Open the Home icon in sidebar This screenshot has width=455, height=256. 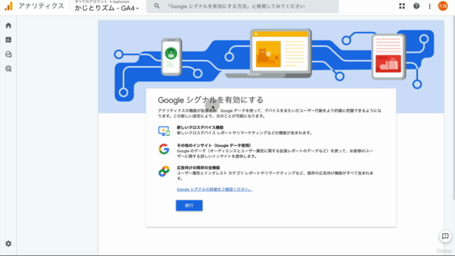click(9, 26)
